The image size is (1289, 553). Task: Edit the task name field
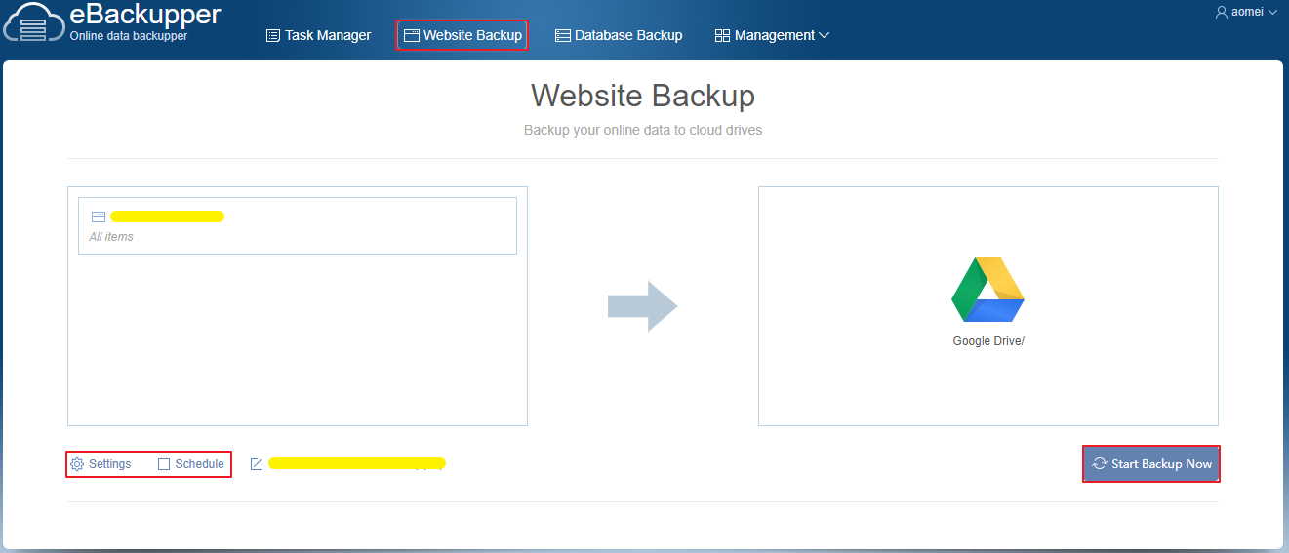(x=357, y=463)
